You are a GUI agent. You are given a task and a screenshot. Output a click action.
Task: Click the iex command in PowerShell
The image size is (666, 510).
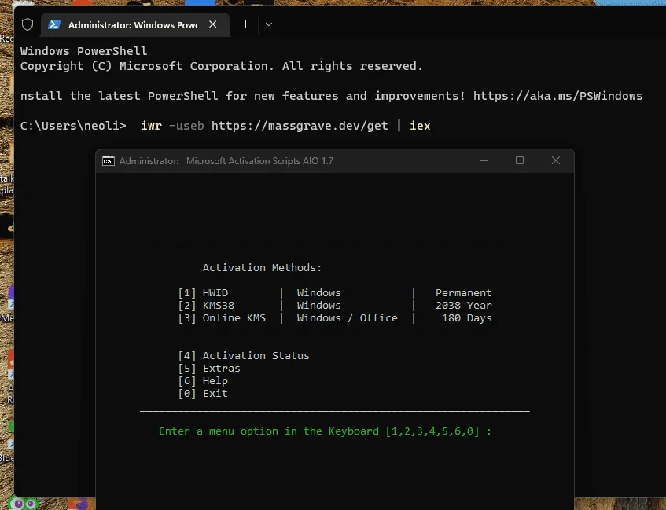click(x=420, y=126)
